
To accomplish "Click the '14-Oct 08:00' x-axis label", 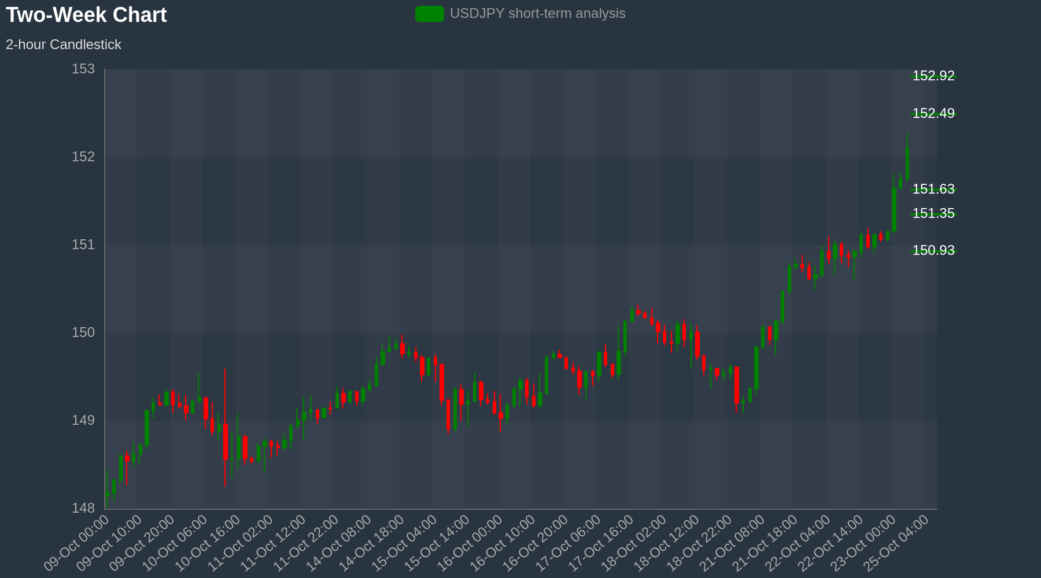I will [339, 543].
